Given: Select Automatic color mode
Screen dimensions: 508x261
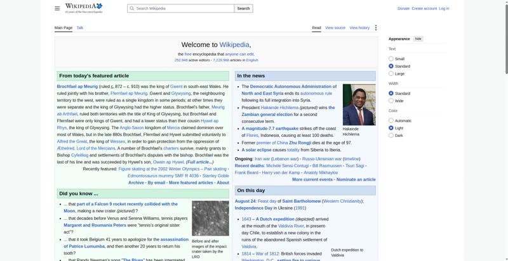Looking at the screenshot, I should point(391,120).
